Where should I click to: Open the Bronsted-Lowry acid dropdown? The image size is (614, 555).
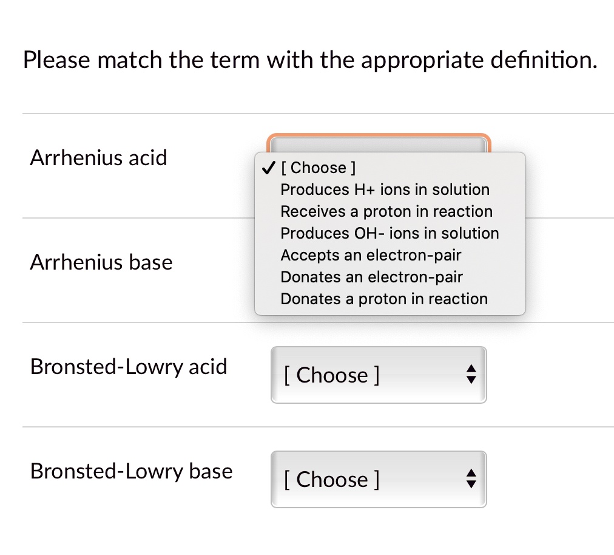(379, 375)
